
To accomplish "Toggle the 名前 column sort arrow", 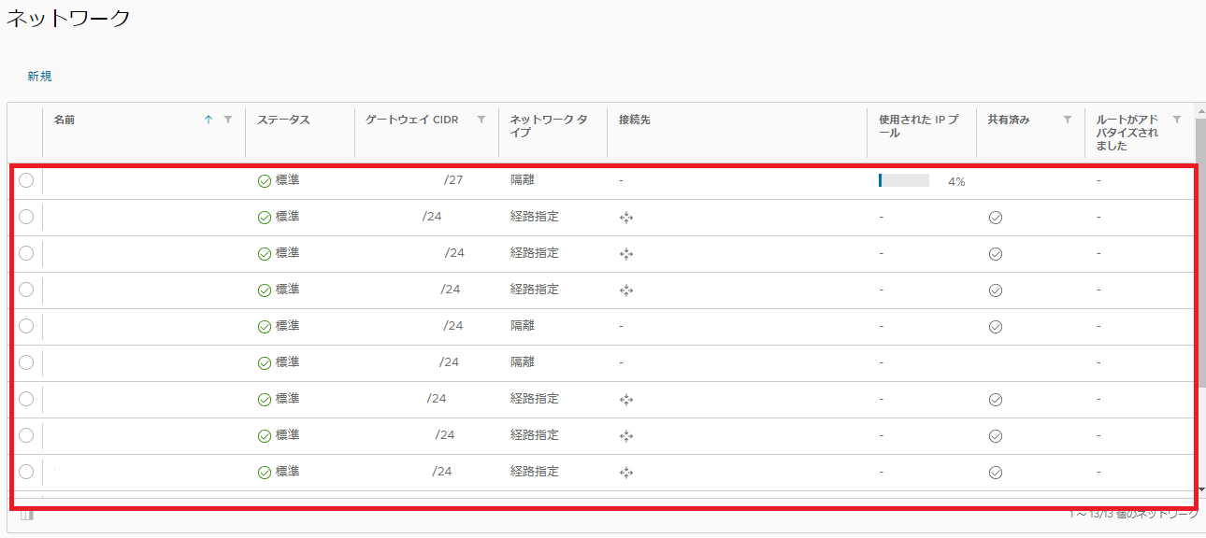I will click(x=208, y=120).
